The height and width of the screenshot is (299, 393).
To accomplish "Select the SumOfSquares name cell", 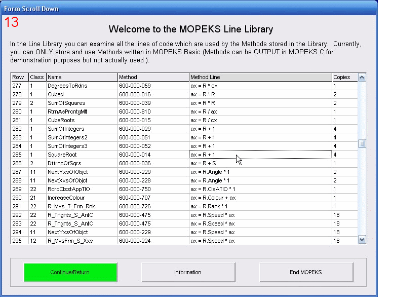I will 82,103.
